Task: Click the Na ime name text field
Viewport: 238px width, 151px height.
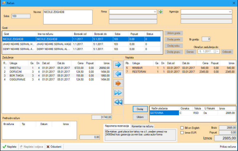Action: click(x=68, y=17)
